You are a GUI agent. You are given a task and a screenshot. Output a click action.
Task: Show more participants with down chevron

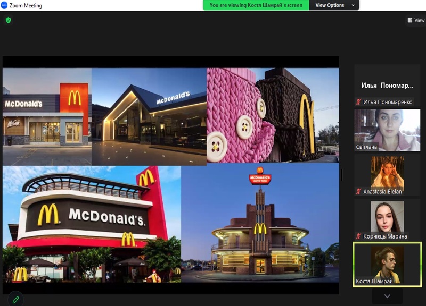387,296
